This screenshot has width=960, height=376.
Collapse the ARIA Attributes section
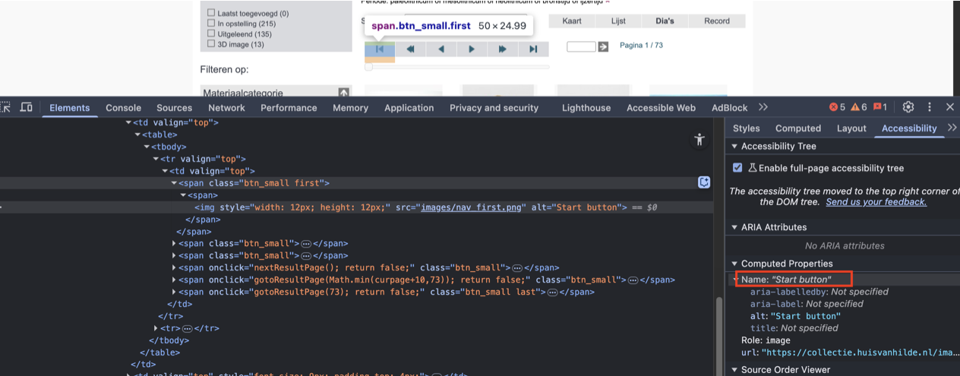(x=734, y=227)
